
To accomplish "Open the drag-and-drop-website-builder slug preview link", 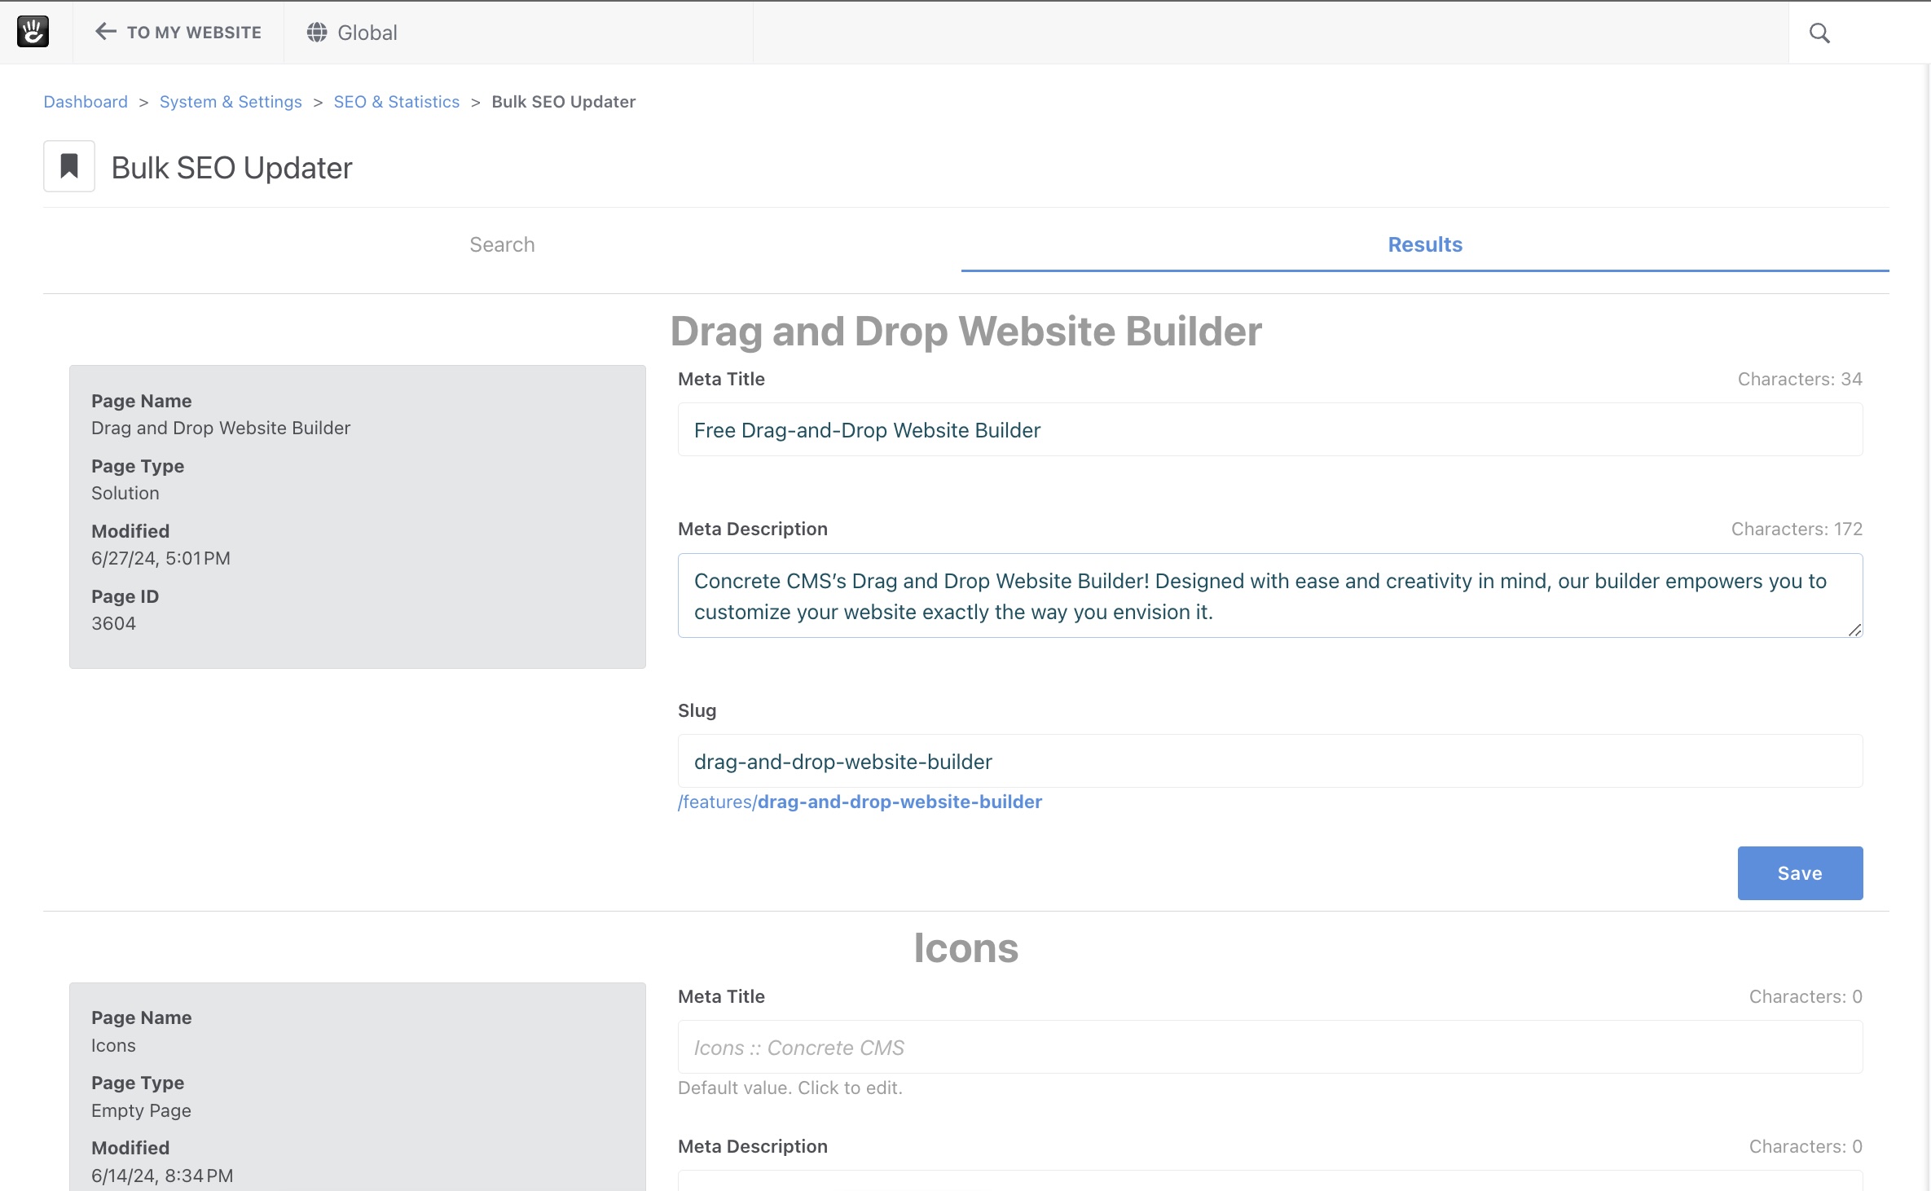I will (900, 802).
